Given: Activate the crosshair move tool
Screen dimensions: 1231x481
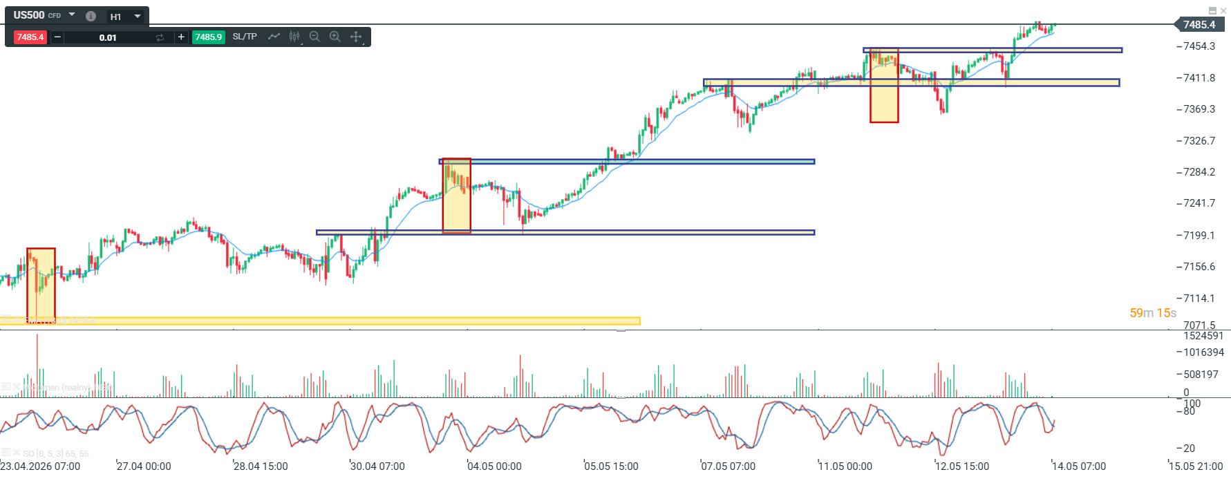Looking at the screenshot, I should click(356, 37).
